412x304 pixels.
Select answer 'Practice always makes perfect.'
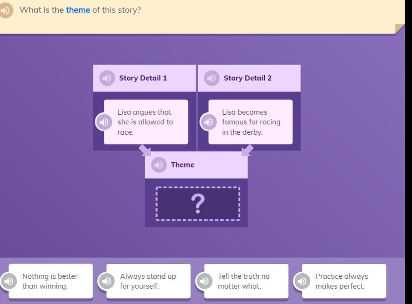coord(344,281)
